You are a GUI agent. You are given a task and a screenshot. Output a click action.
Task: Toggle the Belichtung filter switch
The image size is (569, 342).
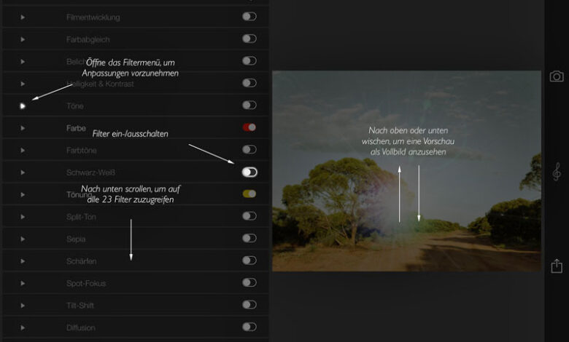pyautogui.click(x=249, y=61)
